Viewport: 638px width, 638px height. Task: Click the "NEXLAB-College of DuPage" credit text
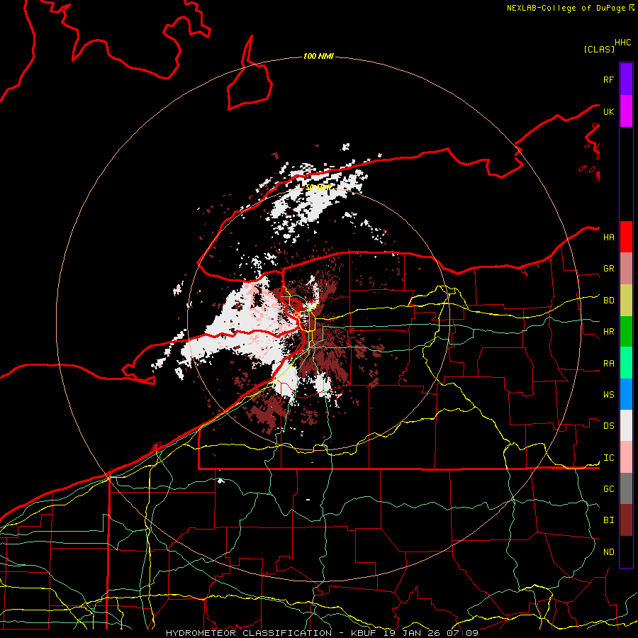(x=566, y=8)
